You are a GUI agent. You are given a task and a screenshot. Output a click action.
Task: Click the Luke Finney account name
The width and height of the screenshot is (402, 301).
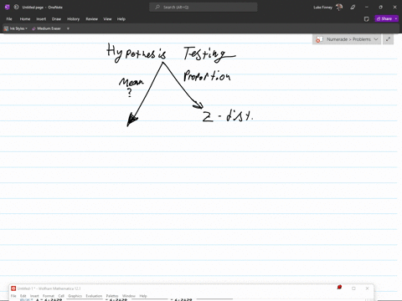pos(322,8)
